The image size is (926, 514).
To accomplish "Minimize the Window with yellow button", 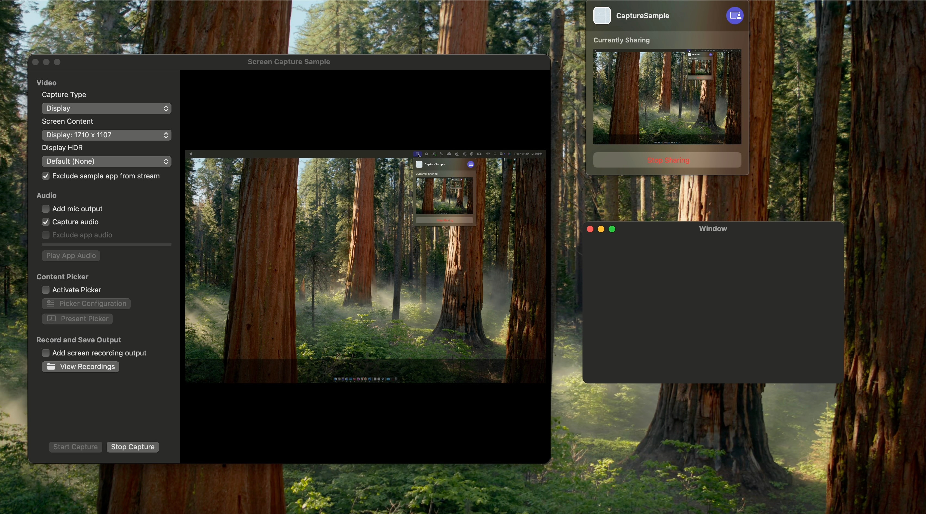I will 601,229.
